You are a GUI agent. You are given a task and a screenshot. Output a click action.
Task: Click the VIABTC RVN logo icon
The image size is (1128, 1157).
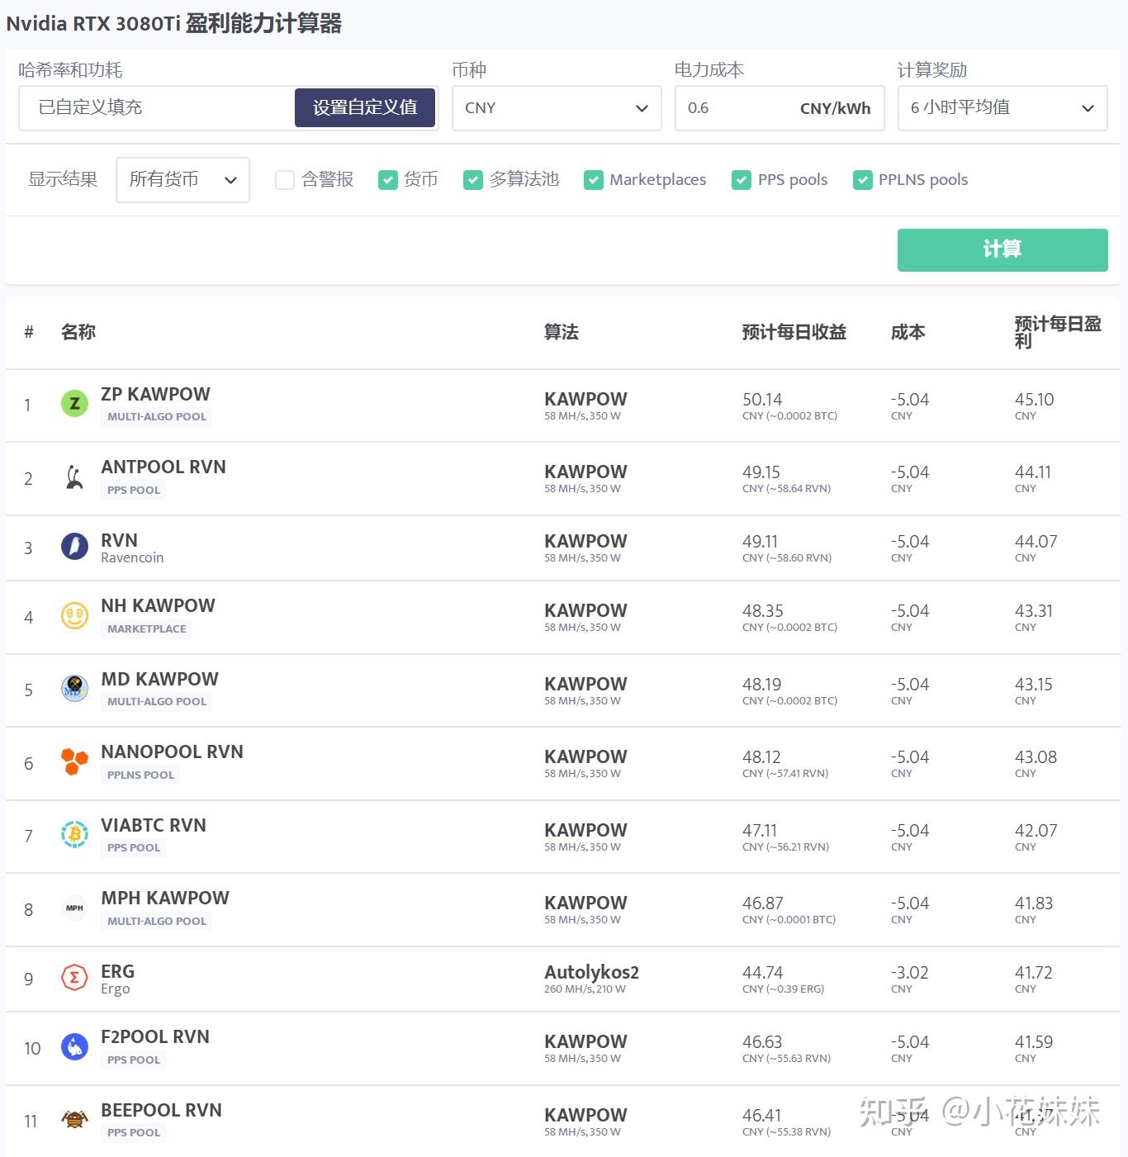pos(74,835)
